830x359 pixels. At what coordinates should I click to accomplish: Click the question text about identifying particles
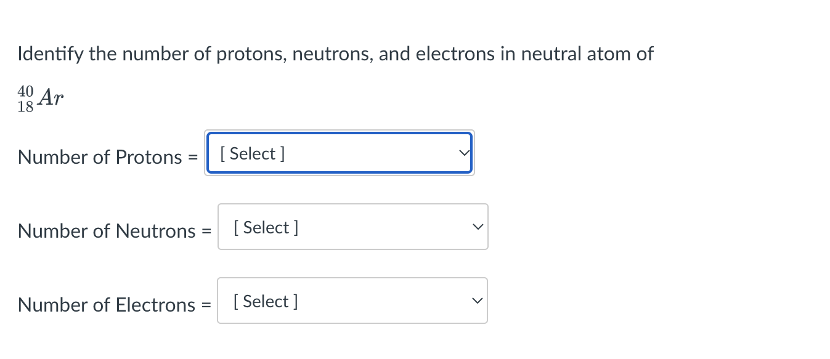(335, 54)
